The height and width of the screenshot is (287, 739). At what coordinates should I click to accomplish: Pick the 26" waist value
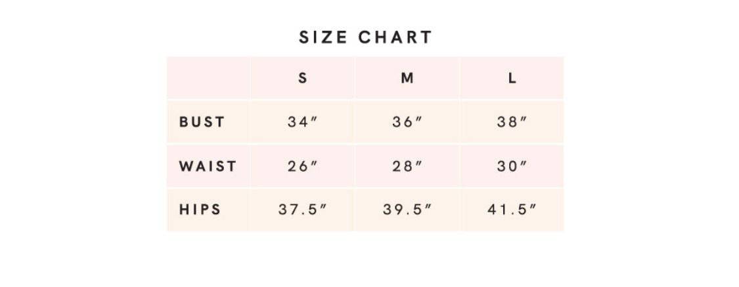click(302, 166)
